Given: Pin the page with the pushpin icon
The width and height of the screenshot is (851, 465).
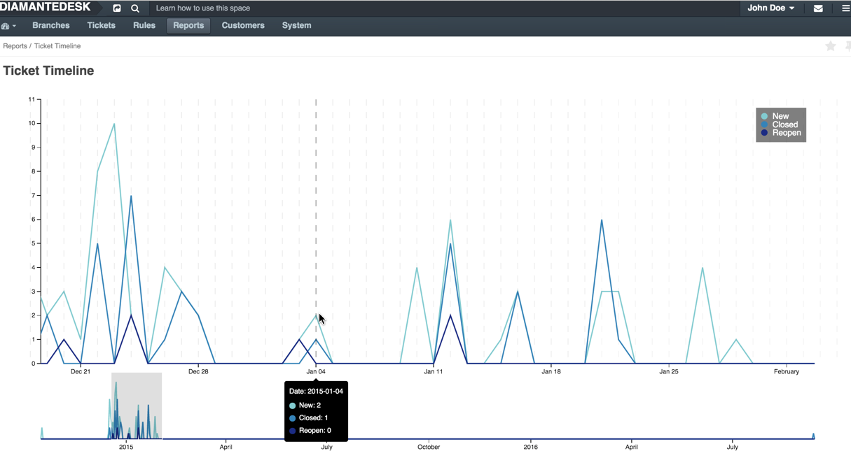Looking at the screenshot, I should coord(847,46).
